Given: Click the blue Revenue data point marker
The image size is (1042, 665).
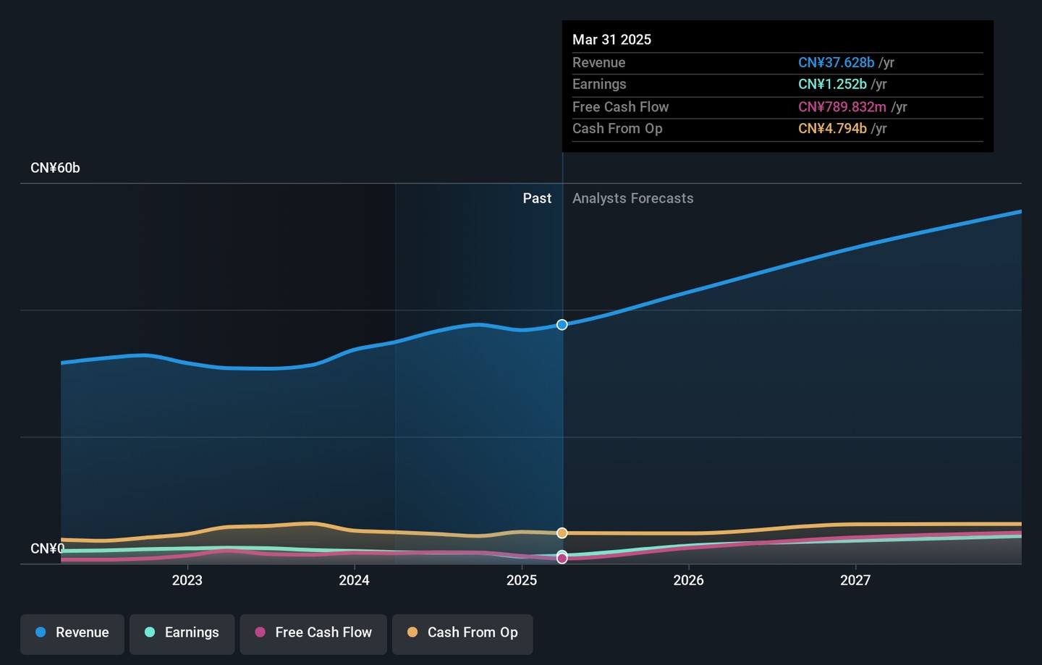Looking at the screenshot, I should (562, 325).
